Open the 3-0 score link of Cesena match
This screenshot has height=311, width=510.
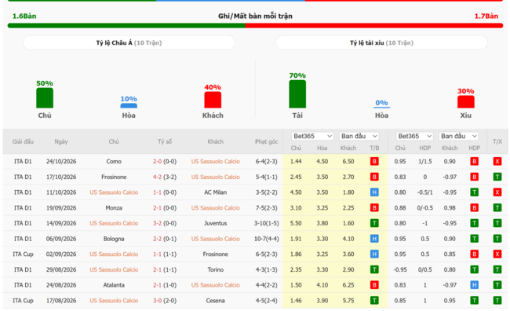point(157,301)
